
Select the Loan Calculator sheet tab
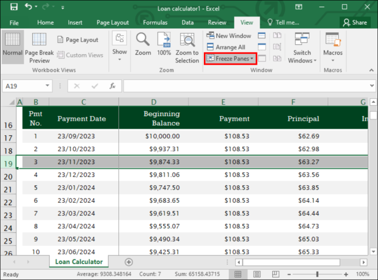(79, 262)
